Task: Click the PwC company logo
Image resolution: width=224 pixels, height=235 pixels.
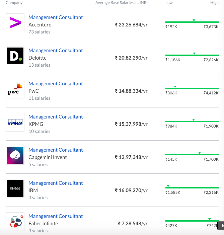Action: click(x=15, y=89)
